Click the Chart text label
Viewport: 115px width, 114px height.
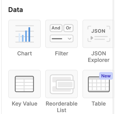point(25,53)
